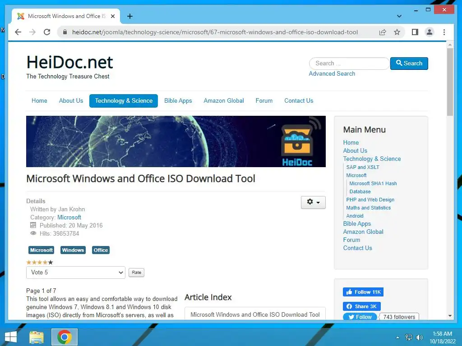The image size is (462, 346).
Task: Open Amazon Global in Main Menu sidebar
Action: tap(363, 232)
